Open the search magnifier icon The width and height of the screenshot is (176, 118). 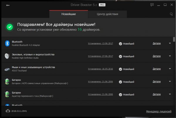pos(171,14)
